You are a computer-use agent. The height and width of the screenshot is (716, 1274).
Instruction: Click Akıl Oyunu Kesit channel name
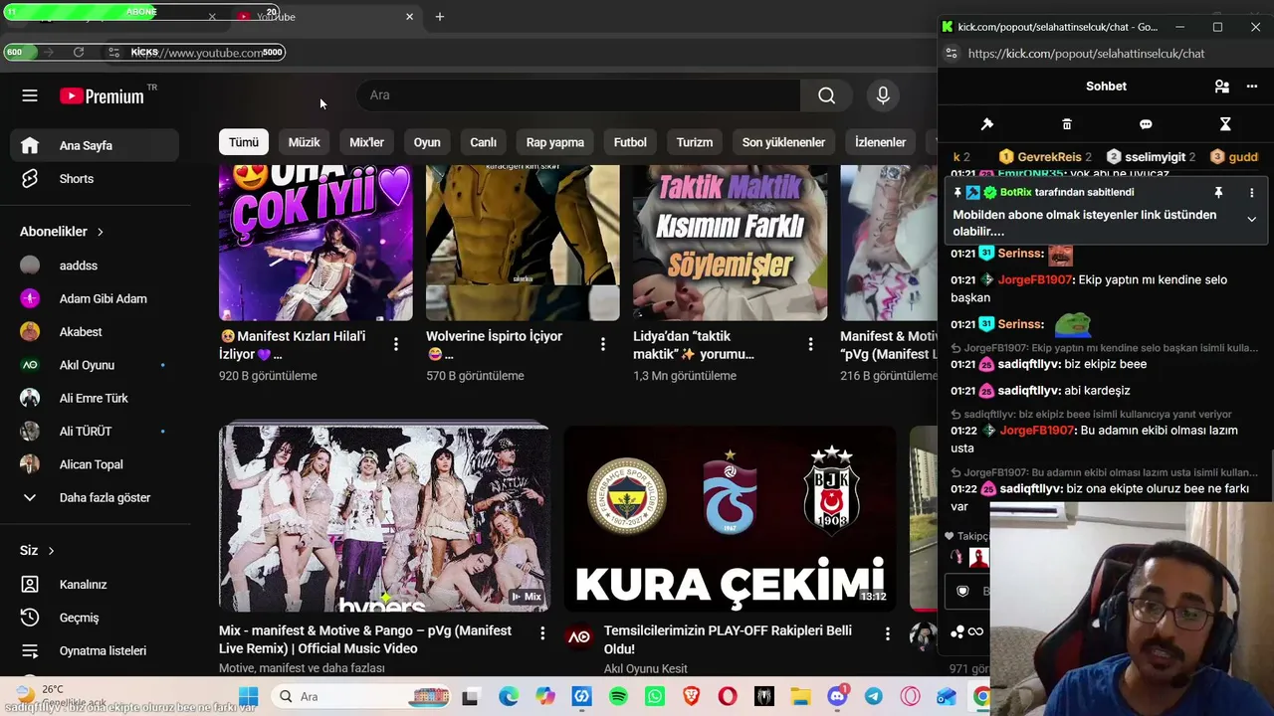pyautogui.click(x=646, y=669)
